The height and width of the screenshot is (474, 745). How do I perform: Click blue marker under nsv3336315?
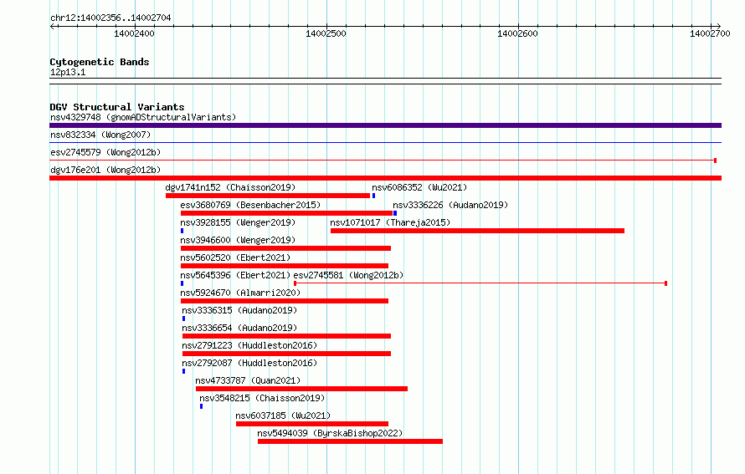click(184, 319)
